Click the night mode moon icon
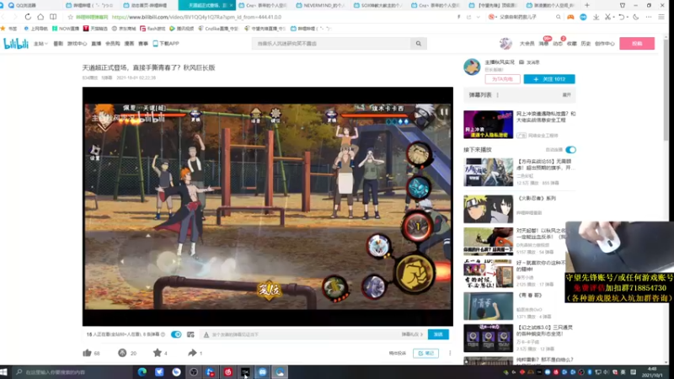The height and width of the screenshot is (379, 674). pyautogui.click(x=636, y=17)
